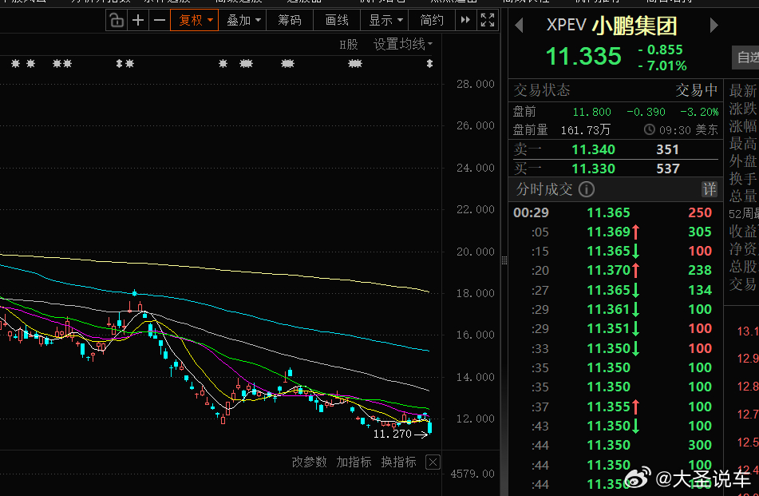Viewport: 759px width, 496px height.
Task: Go to previous stock arrow
Action: (520, 25)
